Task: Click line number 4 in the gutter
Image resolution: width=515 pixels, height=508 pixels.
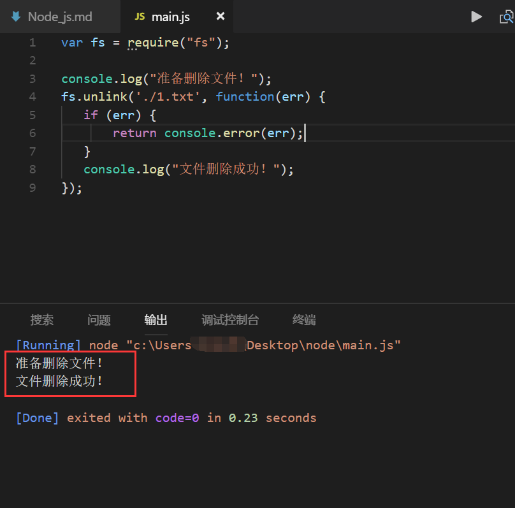Action: point(33,97)
